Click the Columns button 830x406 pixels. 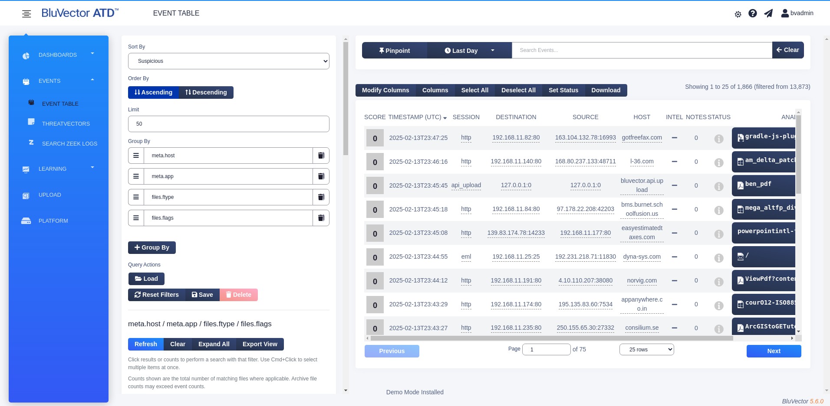pyautogui.click(x=435, y=90)
